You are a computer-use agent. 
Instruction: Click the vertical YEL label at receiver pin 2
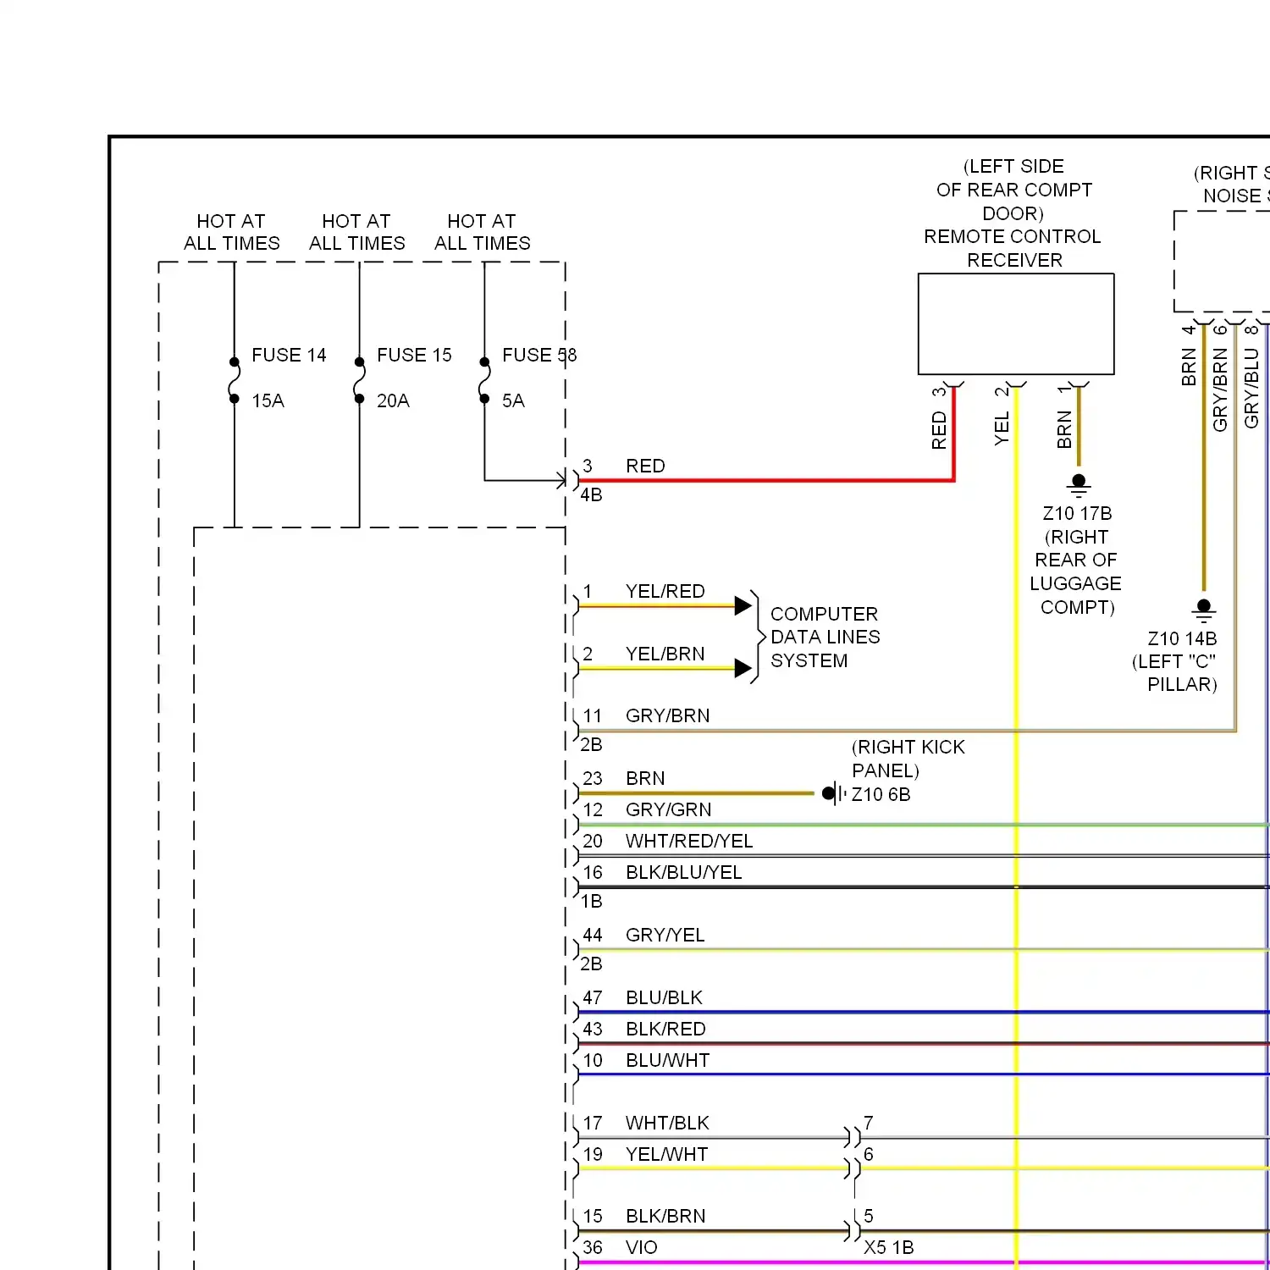coord(1002,429)
